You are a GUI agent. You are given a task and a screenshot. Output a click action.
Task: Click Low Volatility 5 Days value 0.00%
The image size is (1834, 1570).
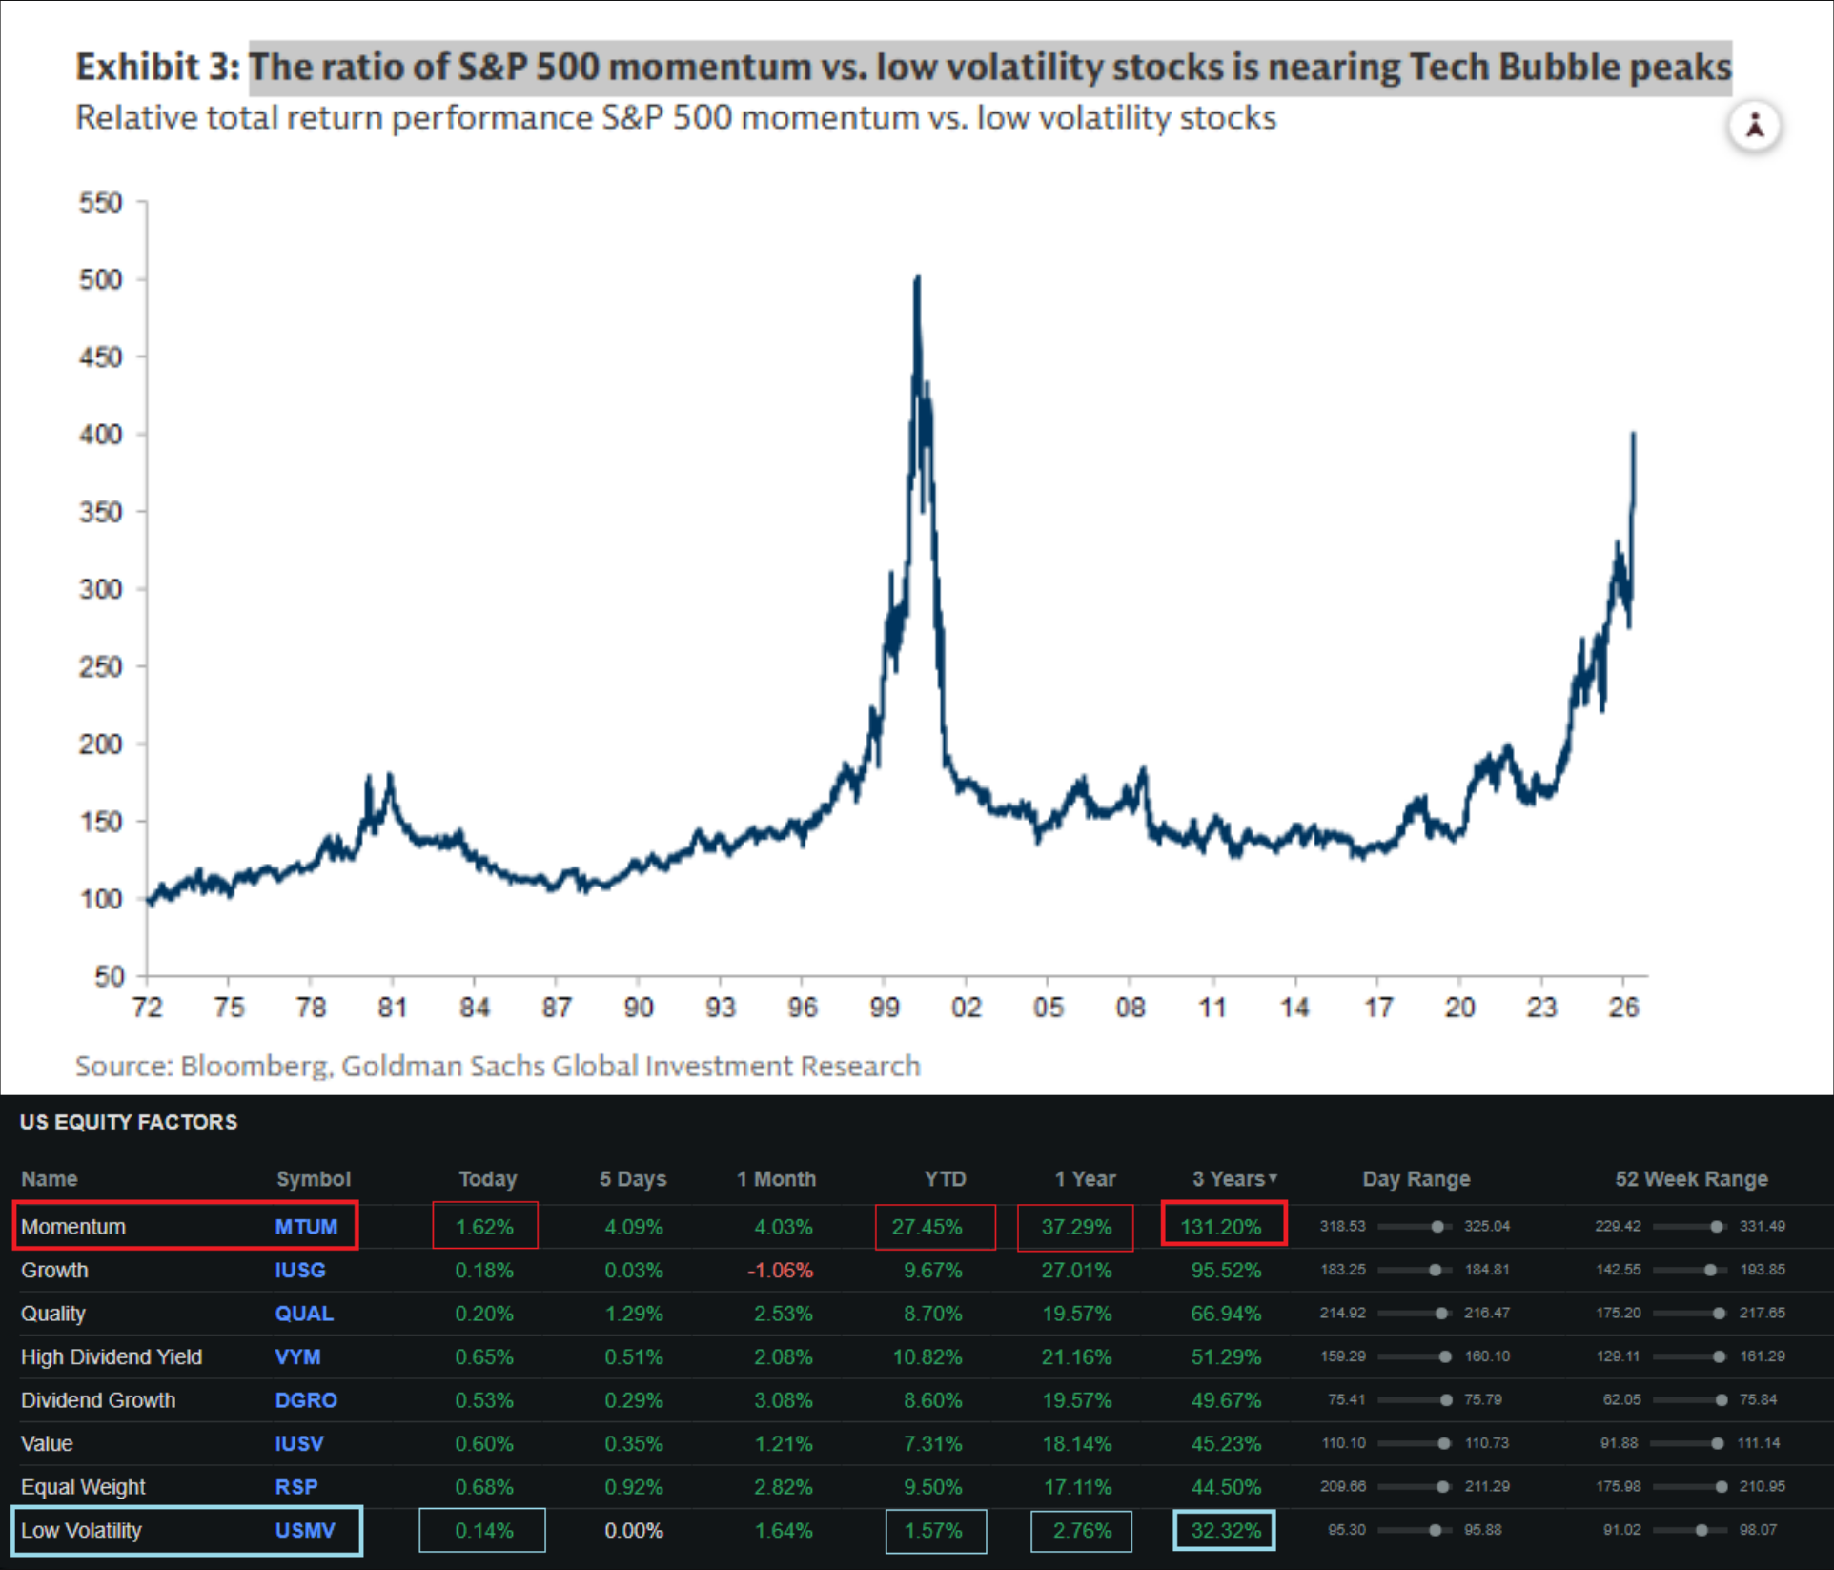tap(634, 1531)
